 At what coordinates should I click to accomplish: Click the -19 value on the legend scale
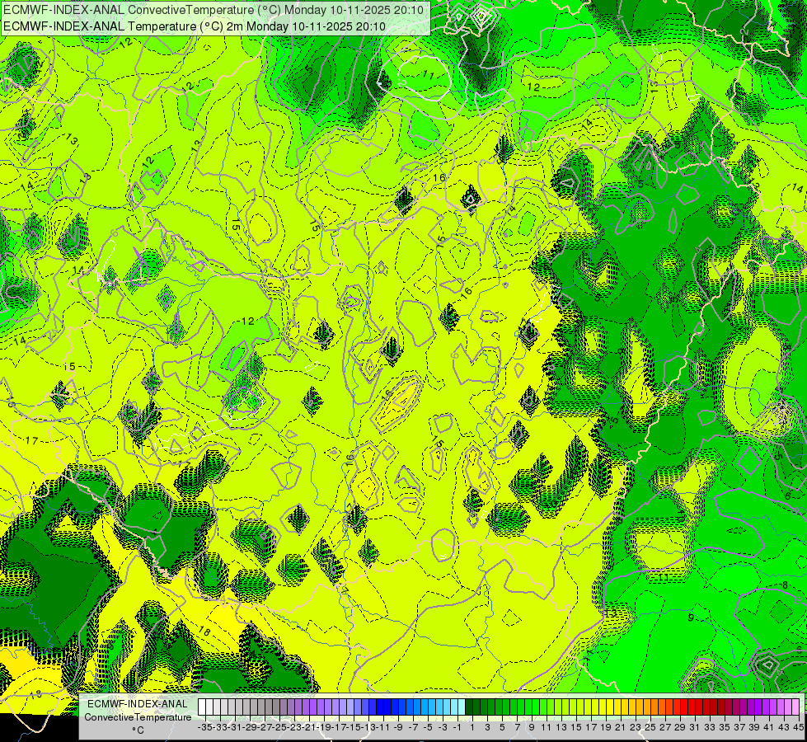click(x=324, y=728)
